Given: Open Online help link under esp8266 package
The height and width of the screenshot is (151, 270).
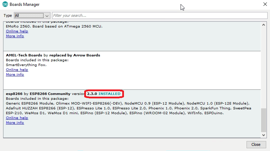Looking at the screenshot, I should (17, 118).
